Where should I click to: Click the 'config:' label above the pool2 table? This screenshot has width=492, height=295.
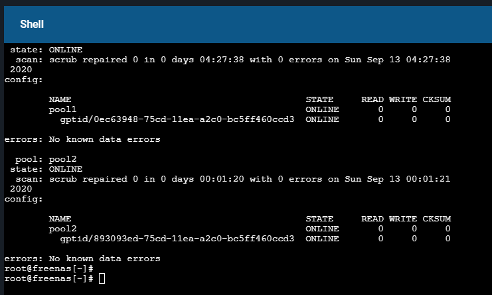pos(23,199)
